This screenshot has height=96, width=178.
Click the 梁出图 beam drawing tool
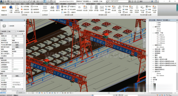114,8
